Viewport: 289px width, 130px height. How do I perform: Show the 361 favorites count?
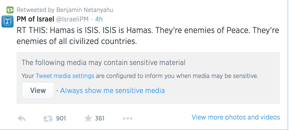[x=99, y=118]
